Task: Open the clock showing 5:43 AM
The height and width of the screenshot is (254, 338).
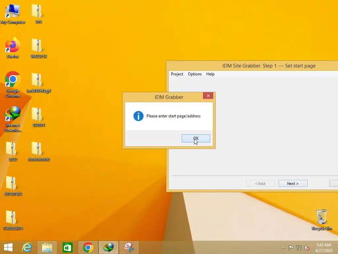Action: pyautogui.click(x=323, y=247)
